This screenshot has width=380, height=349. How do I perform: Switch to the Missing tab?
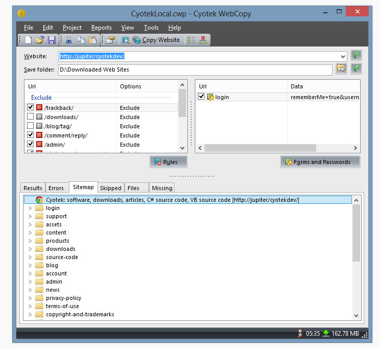162,188
